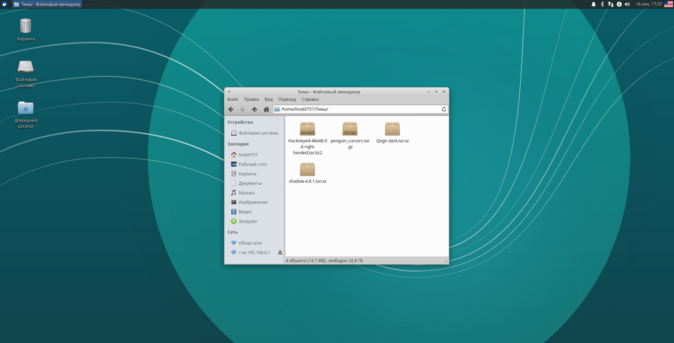
Task: Open the window menu arrow in titlebar
Action: point(229,92)
